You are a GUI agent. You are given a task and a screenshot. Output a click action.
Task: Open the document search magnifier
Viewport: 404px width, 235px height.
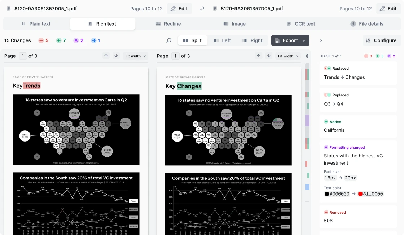tap(168, 40)
